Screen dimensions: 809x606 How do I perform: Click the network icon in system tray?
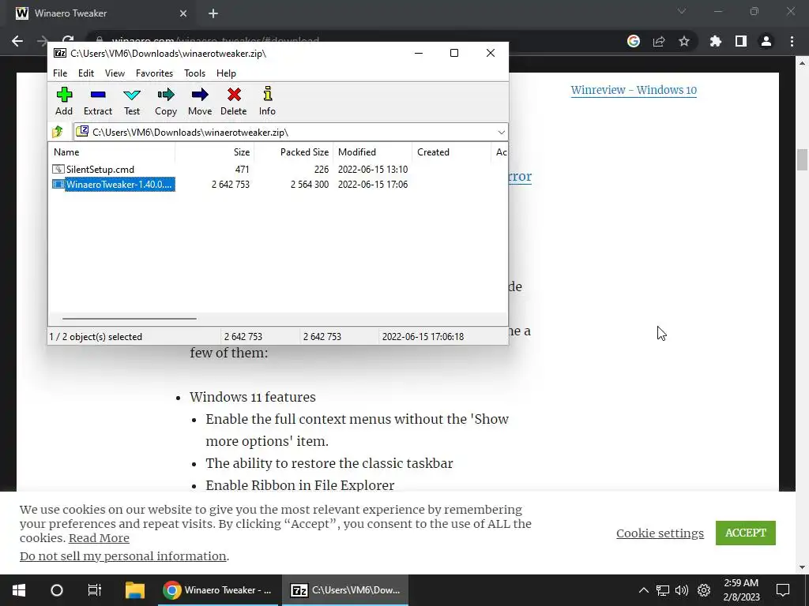[663, 590]
